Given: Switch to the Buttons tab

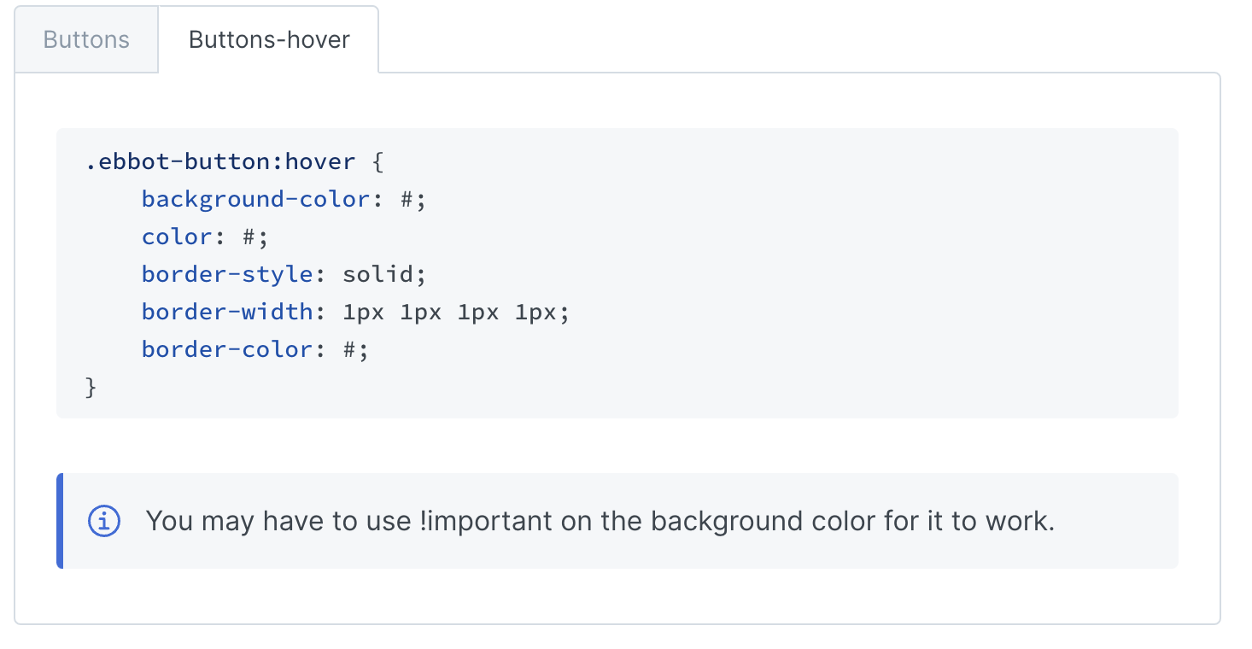Looking at the screenshot, I should pos(86,40).
